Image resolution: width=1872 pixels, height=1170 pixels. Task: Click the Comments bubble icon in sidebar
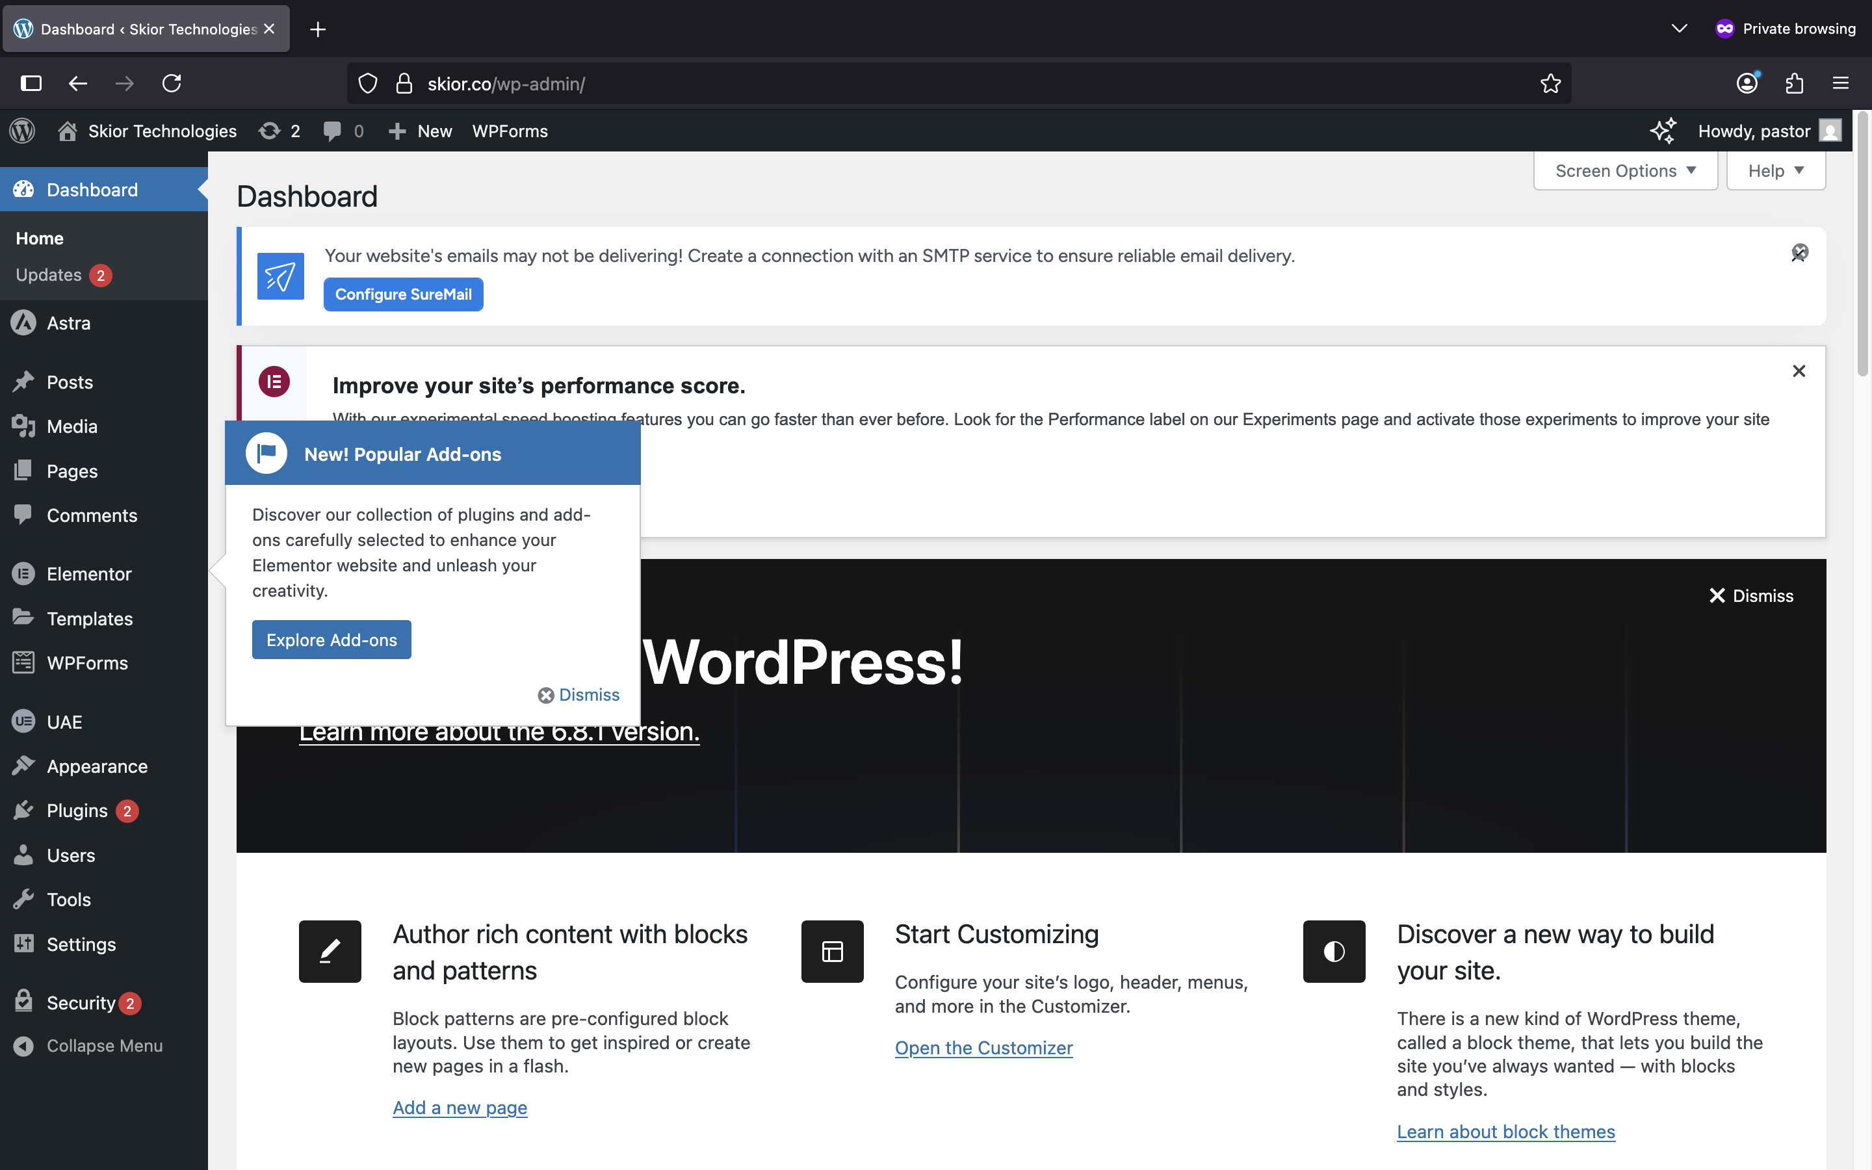pyautogui.click(x=24, y=515)
